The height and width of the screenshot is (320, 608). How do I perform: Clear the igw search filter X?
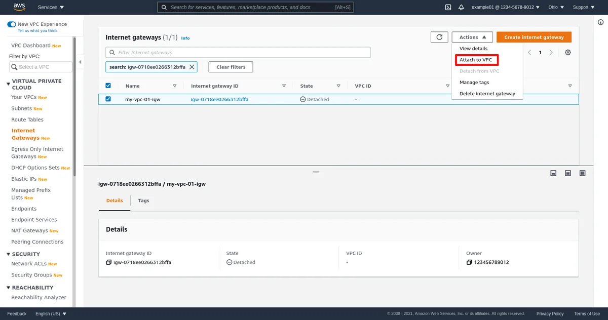[x=192, y=67]
